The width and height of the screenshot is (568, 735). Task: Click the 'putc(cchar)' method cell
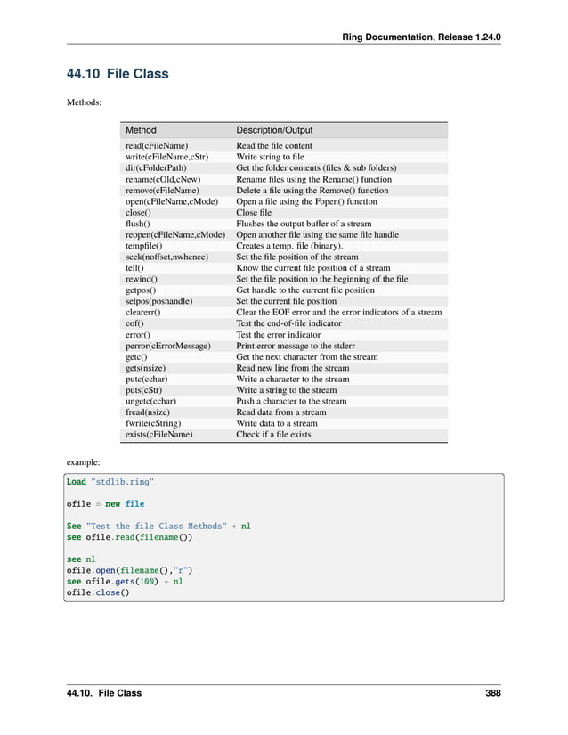click(x=147, y=379)
